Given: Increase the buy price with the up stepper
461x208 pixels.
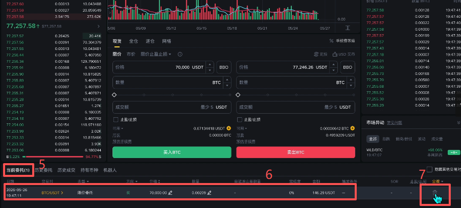Looking at the screenshot, I should click(x=210, y=65).
